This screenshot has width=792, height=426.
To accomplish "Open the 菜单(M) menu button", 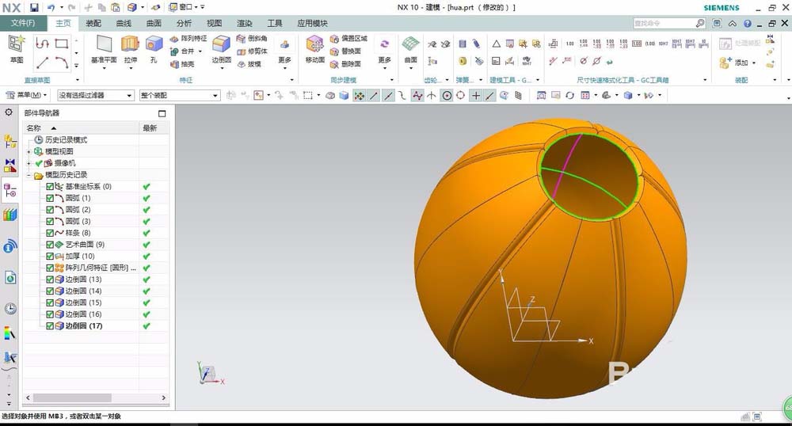I will pyautogui.click(x=26, y=95).
